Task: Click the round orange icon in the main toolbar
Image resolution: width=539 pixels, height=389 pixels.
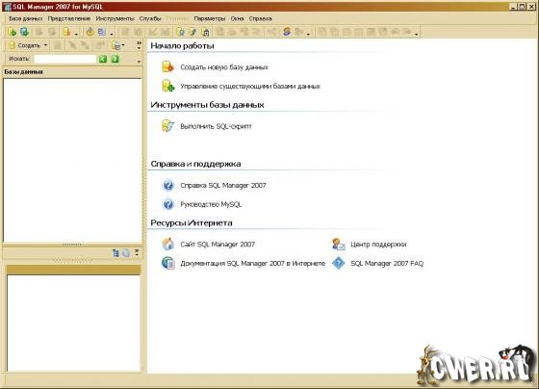Action: click(90, 32)
